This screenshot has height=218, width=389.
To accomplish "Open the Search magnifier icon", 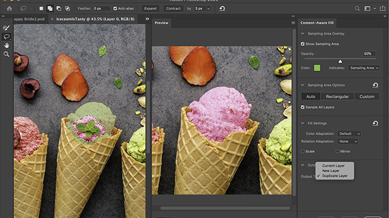I will tap(357, 9).
